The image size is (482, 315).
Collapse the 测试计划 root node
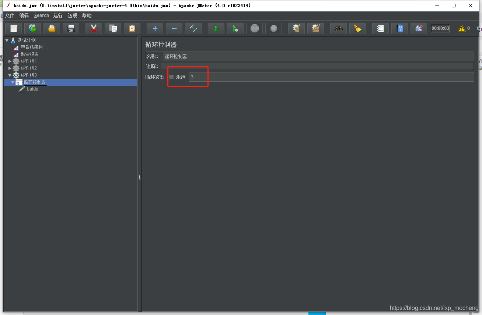(7, 40)
